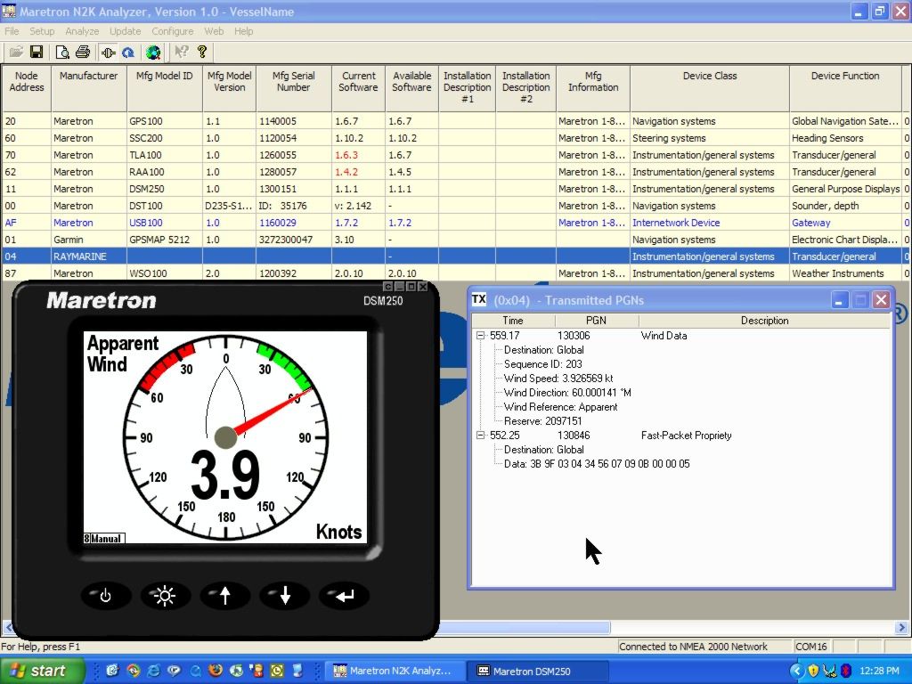This screenshot has width=912, height=684.
Task: Click the PGN column header in Transmitted PGNs
Action: pos(597,321)
